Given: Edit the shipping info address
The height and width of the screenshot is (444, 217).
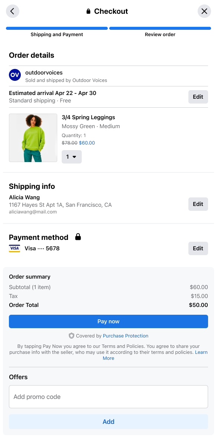Looking at the screenshot, I should (x=198, y=204).
